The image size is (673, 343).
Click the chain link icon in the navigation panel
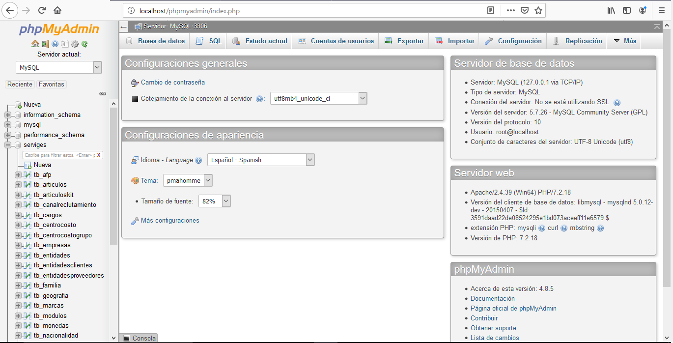pos(103,93)
